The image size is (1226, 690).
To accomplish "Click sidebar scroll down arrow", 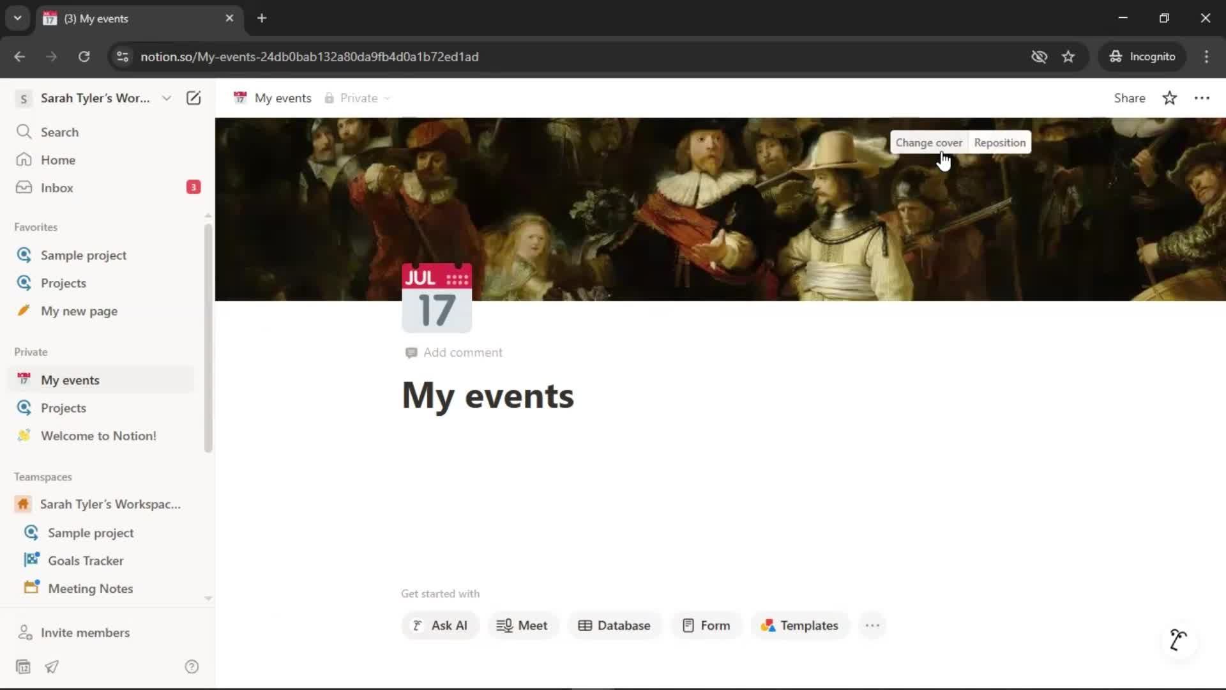I will pyautogui.click(x=208, y=599).
